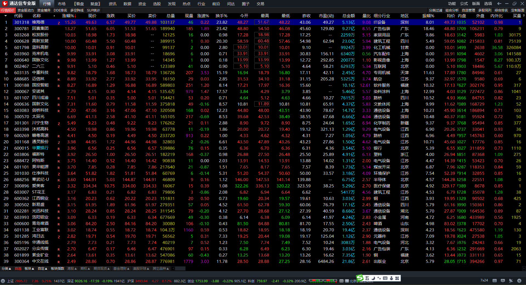Switch to the DDE排名 sub-tab
This screenshot has height=285, width=526.
point(61,10)
